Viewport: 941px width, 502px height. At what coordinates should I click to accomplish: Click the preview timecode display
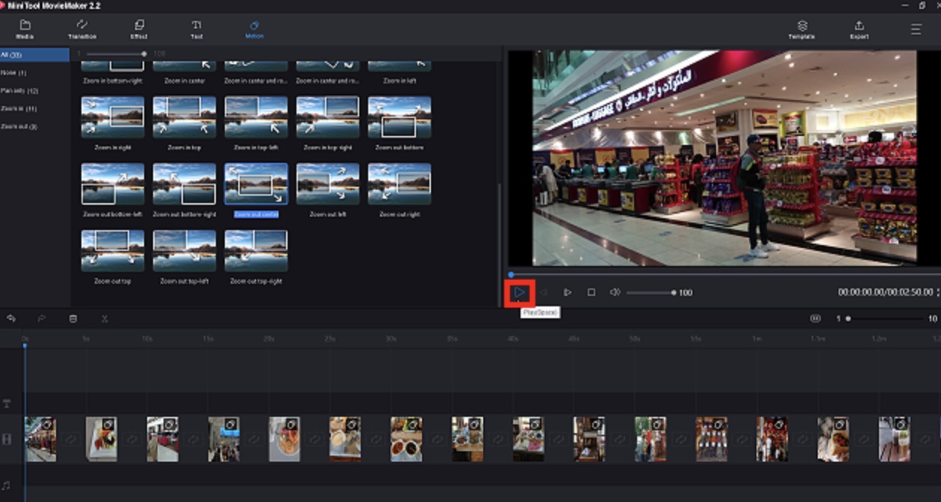pos(885,293)
